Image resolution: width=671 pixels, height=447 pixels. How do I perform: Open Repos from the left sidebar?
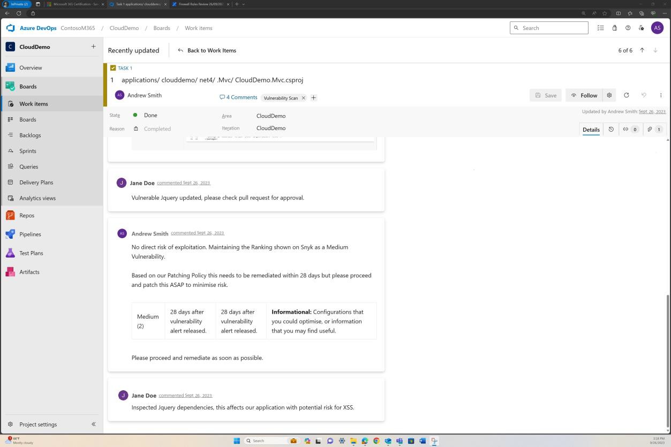[x=26, y=215]
